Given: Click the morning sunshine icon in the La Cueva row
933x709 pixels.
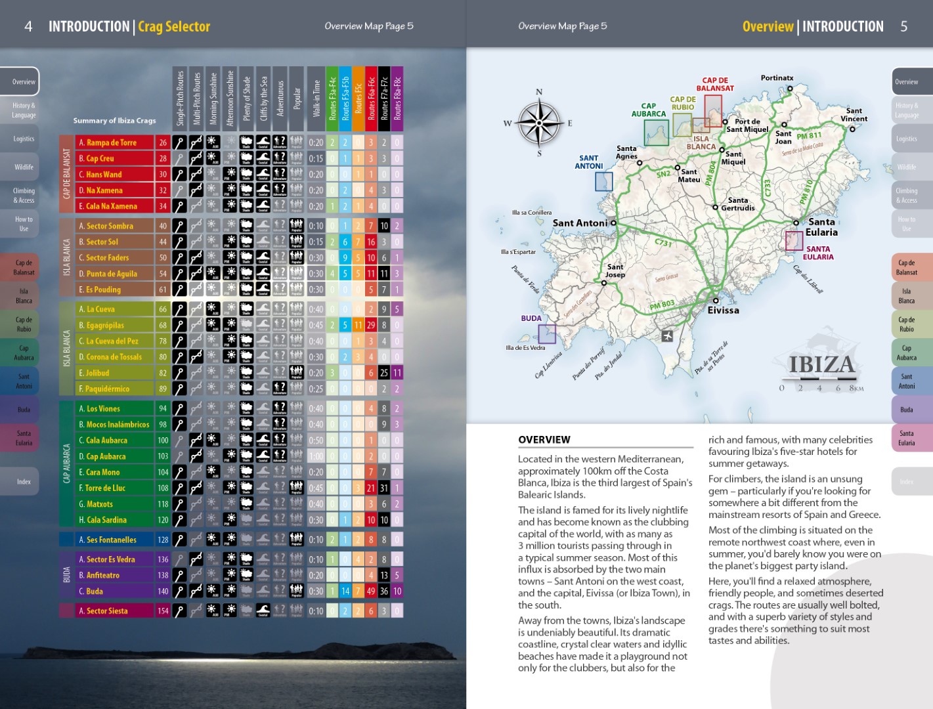Looking at the screenshot, I should (x=213, y=309).
